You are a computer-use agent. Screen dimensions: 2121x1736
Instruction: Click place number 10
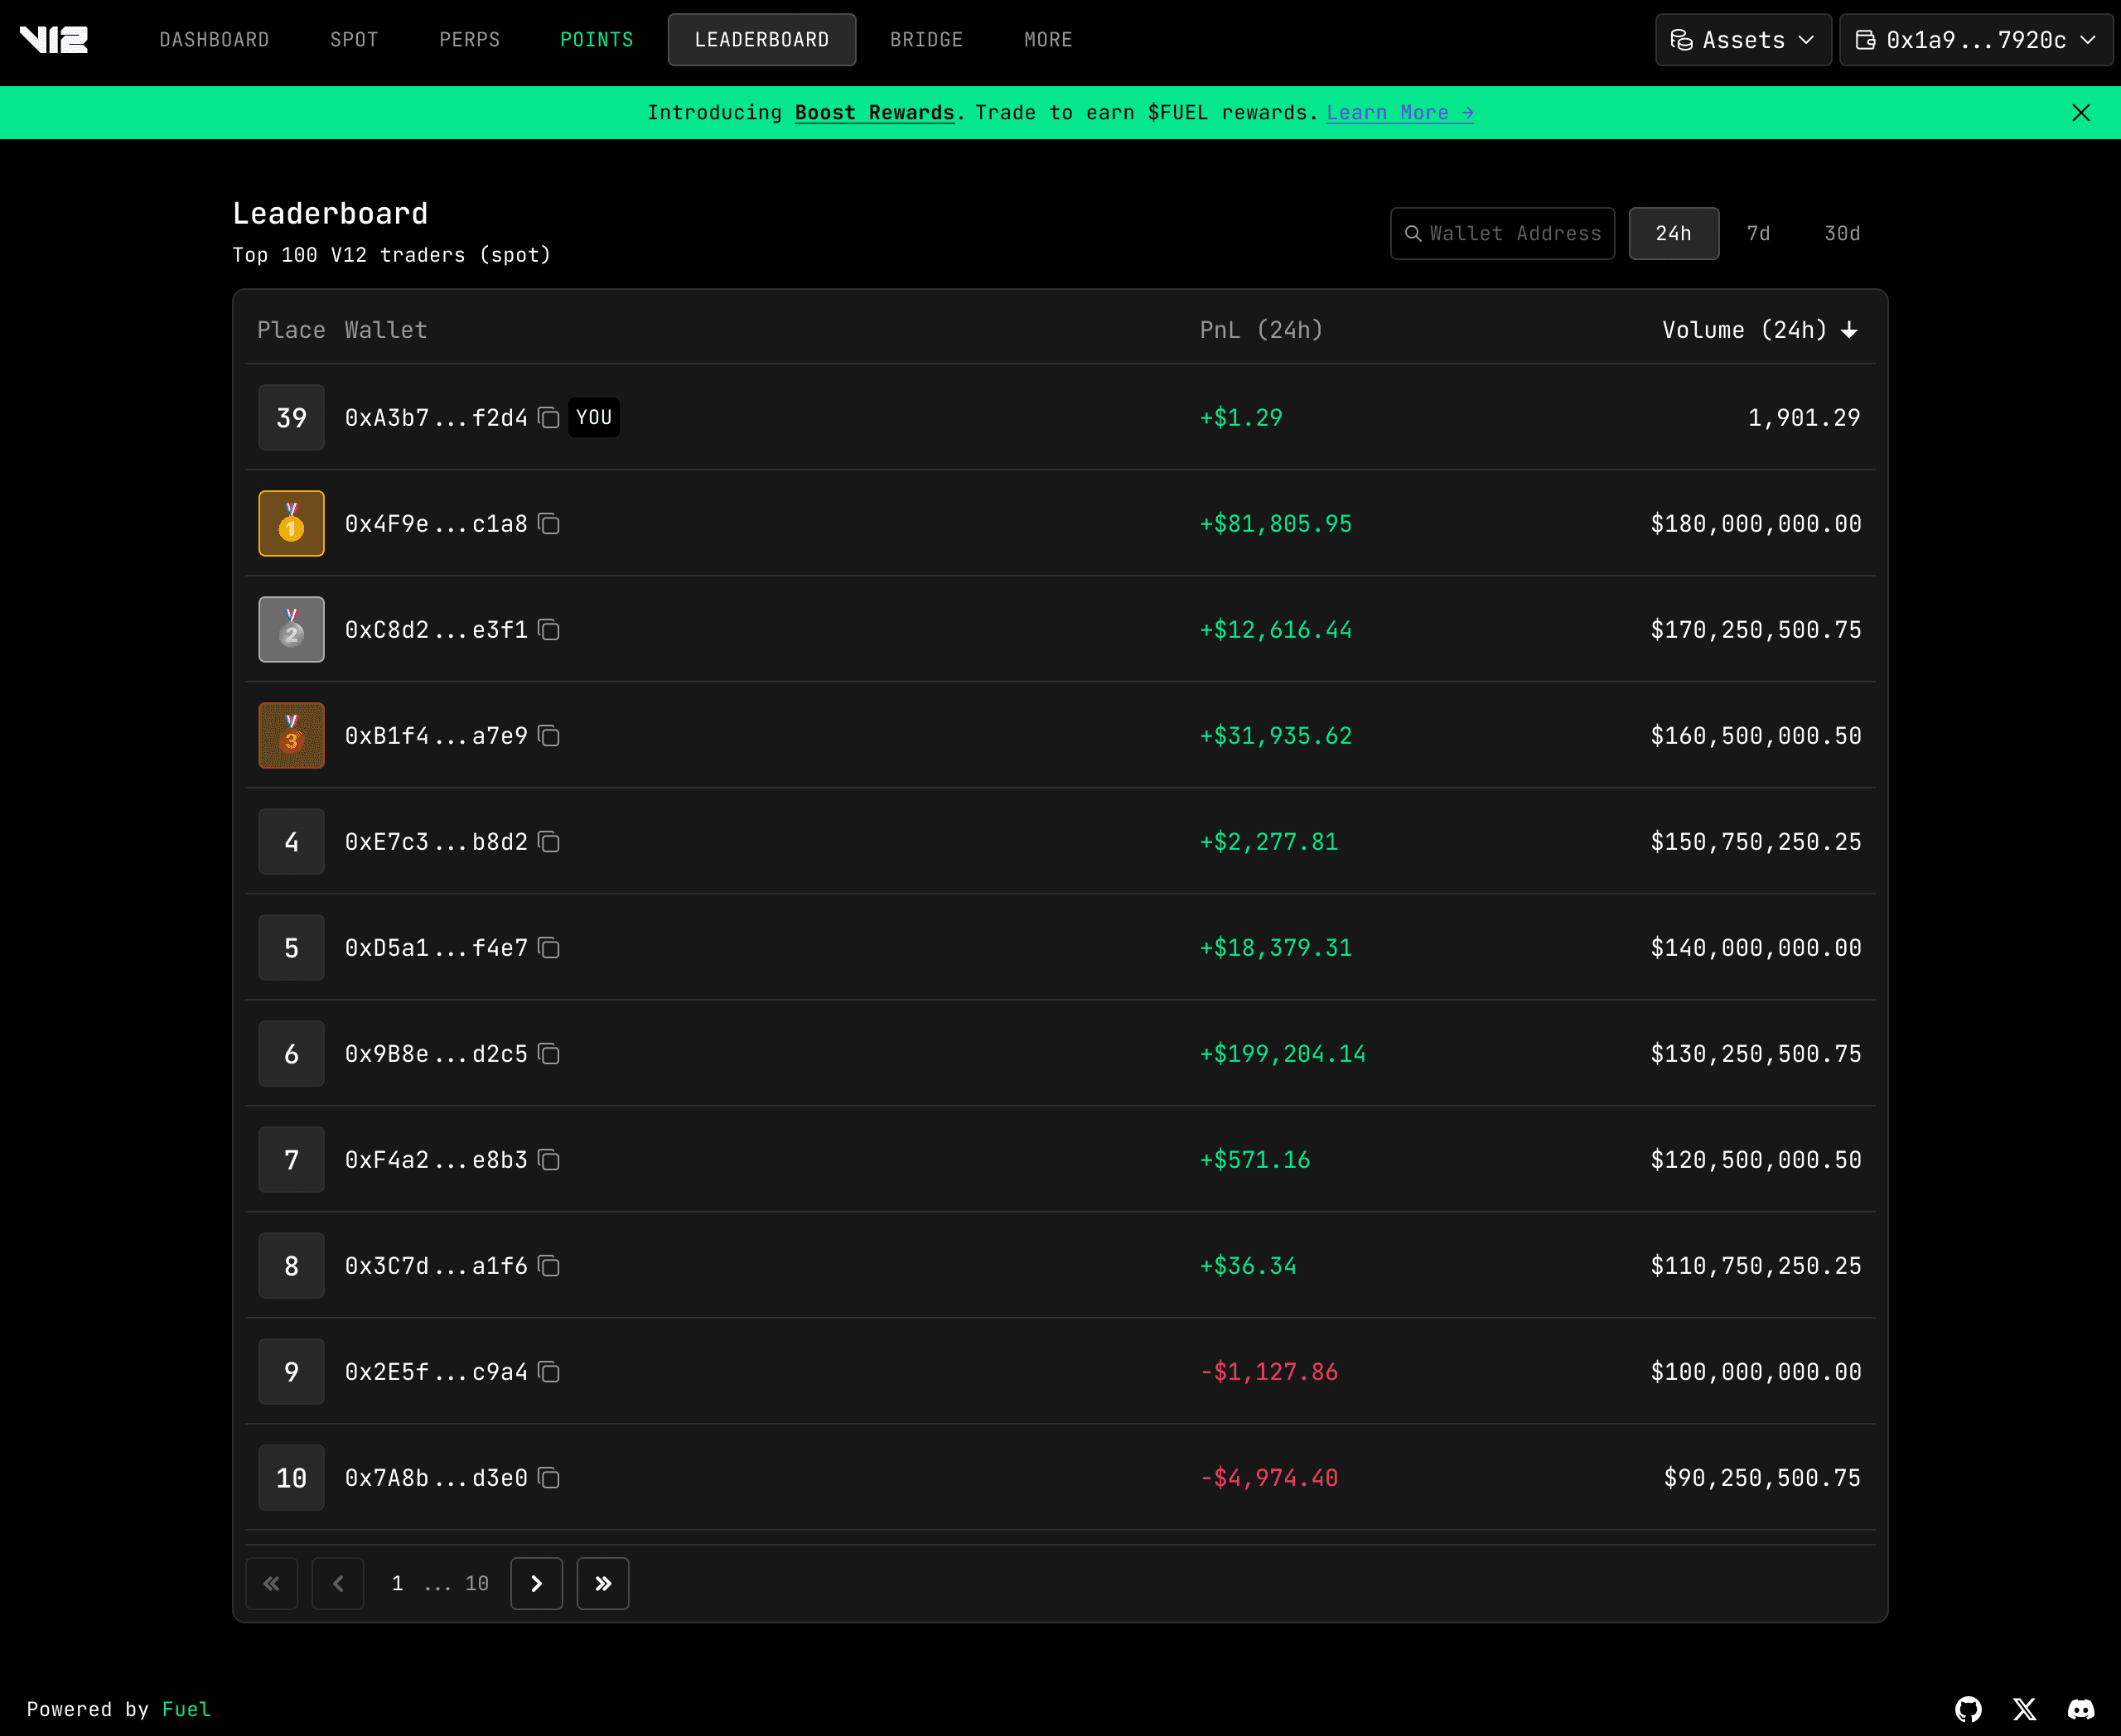pyautogui.click(x=291, y=1477)
